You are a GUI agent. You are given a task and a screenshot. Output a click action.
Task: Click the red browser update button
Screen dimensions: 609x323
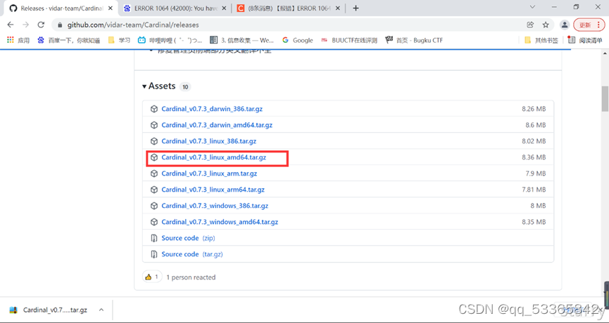pos(589,25)
